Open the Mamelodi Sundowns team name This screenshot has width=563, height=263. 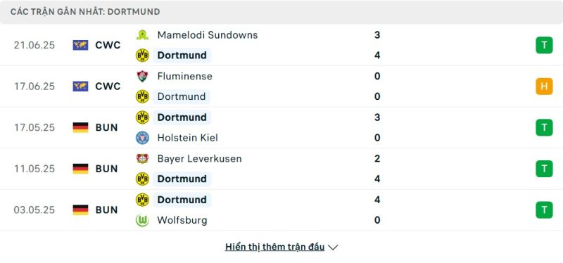(208, 35)
